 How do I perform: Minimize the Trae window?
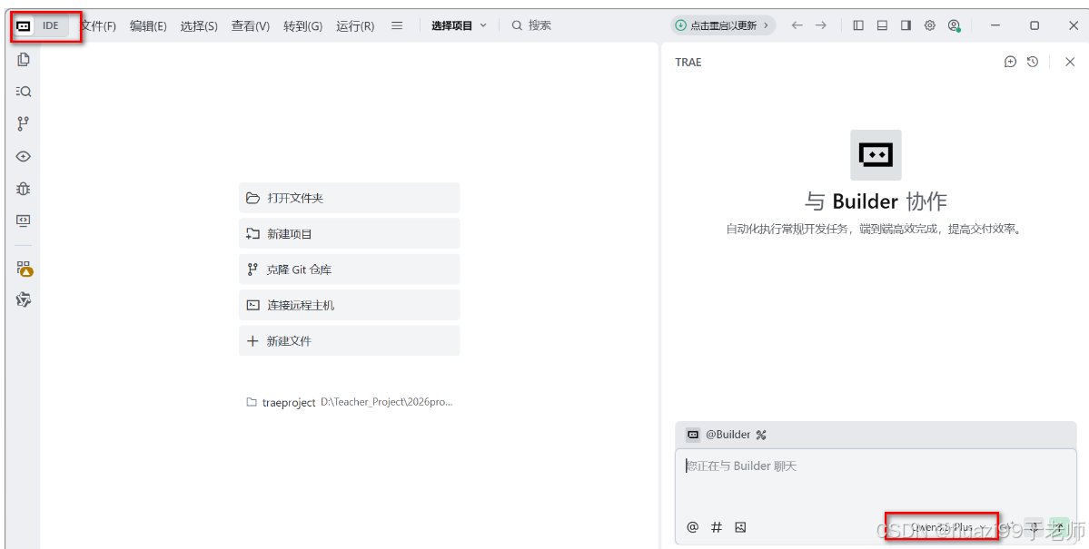click(x=995, y=25)
